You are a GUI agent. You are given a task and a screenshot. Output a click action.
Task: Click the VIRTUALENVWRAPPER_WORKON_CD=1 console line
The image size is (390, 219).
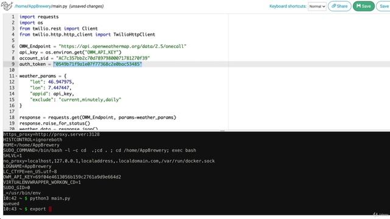pos(42,182)
